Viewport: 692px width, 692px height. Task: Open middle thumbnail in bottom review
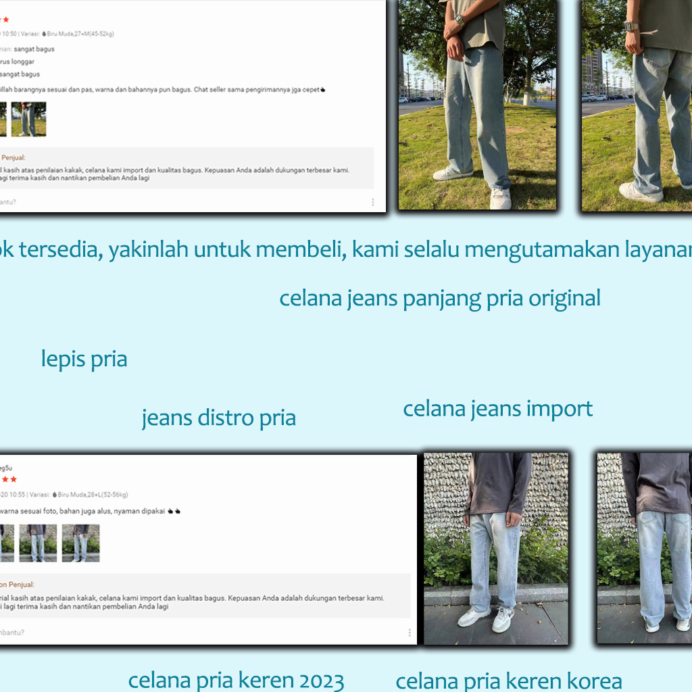(x=37, y=543)
